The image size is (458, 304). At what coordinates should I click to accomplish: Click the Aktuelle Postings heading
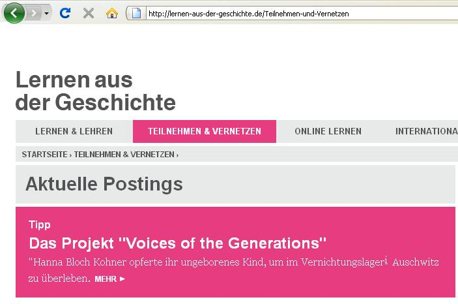104,185
